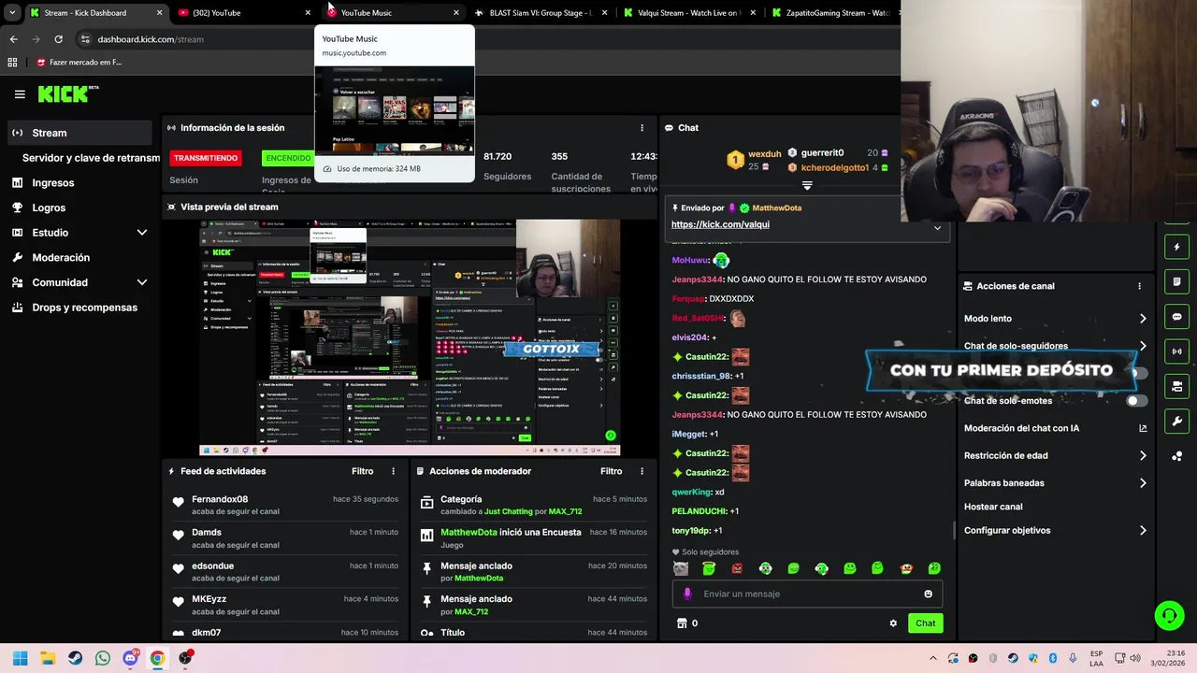This screenshot has width=1197, height=673.
Task: Click Hostear canal option
Action: click(x=993, y=507)
